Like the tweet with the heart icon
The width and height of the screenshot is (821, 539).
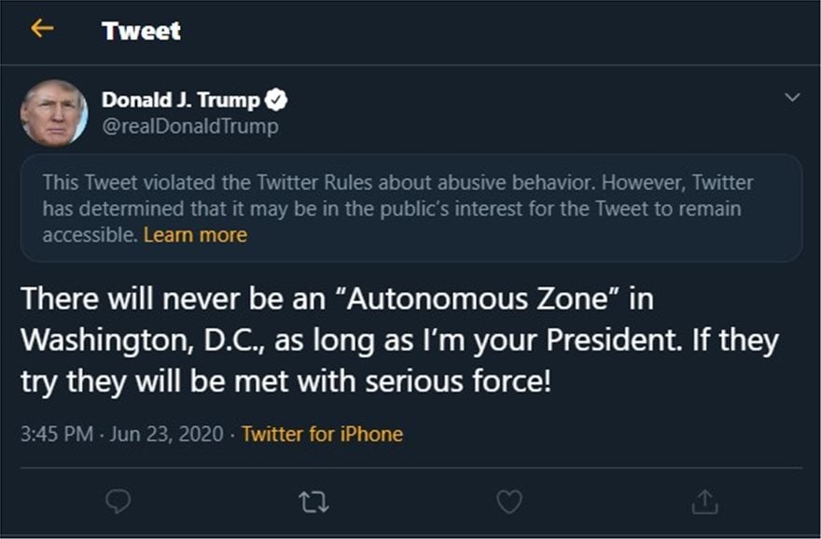(508, 503)
